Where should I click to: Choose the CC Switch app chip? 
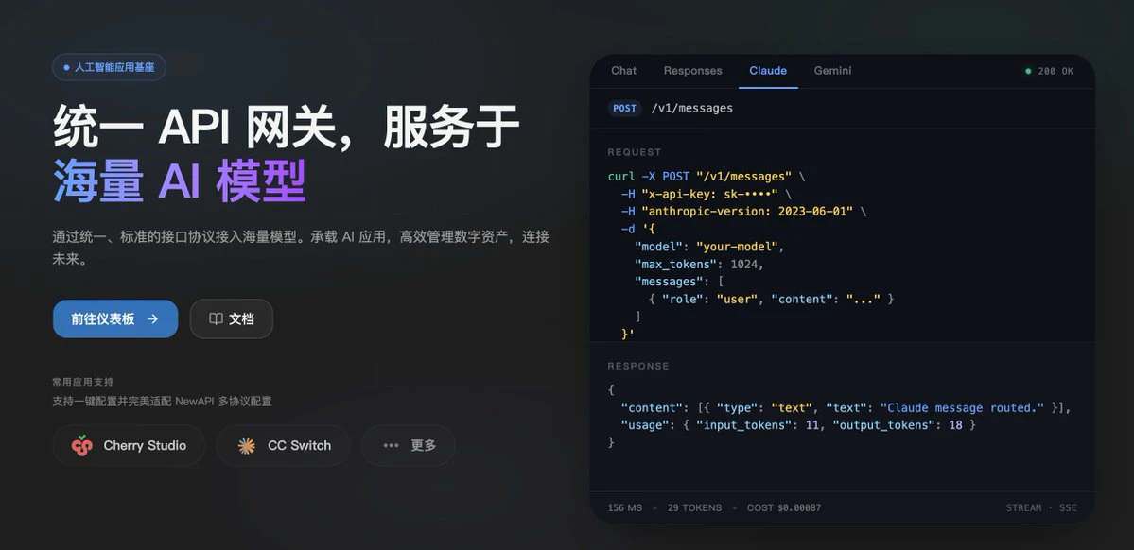(283, 445)
